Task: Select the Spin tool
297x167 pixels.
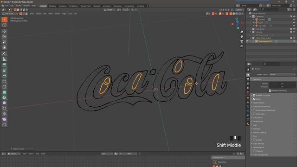Action: (4, 98)
